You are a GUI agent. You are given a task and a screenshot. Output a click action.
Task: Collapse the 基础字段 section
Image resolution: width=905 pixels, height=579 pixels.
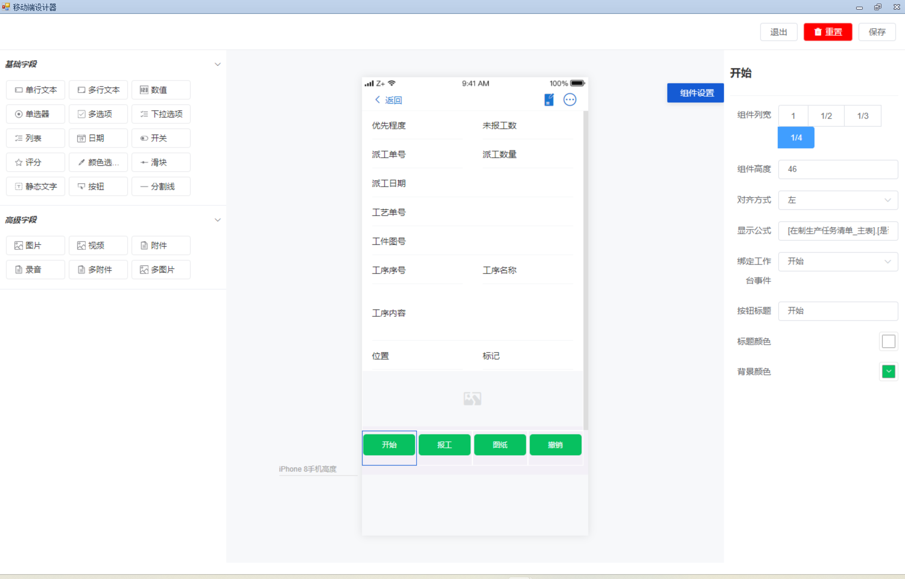[217, 64]
